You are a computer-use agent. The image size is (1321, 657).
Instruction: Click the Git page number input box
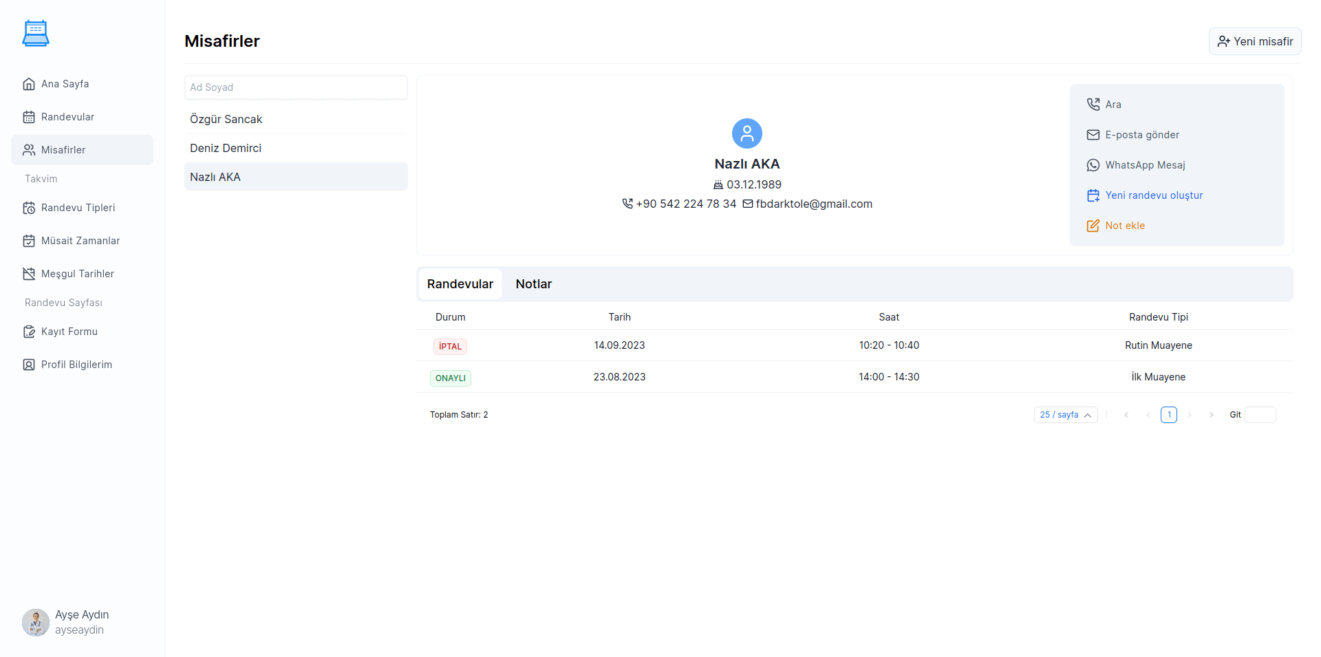[1260, 415]
